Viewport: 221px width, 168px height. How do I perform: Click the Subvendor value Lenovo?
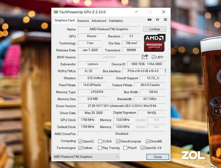point(93,64)
